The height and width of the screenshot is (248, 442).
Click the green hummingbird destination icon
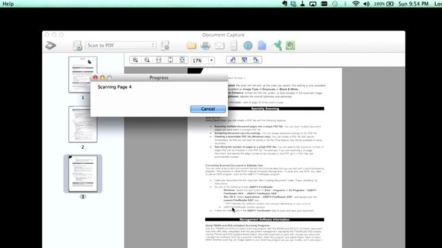pyautogui.click(x=277, y=45)
